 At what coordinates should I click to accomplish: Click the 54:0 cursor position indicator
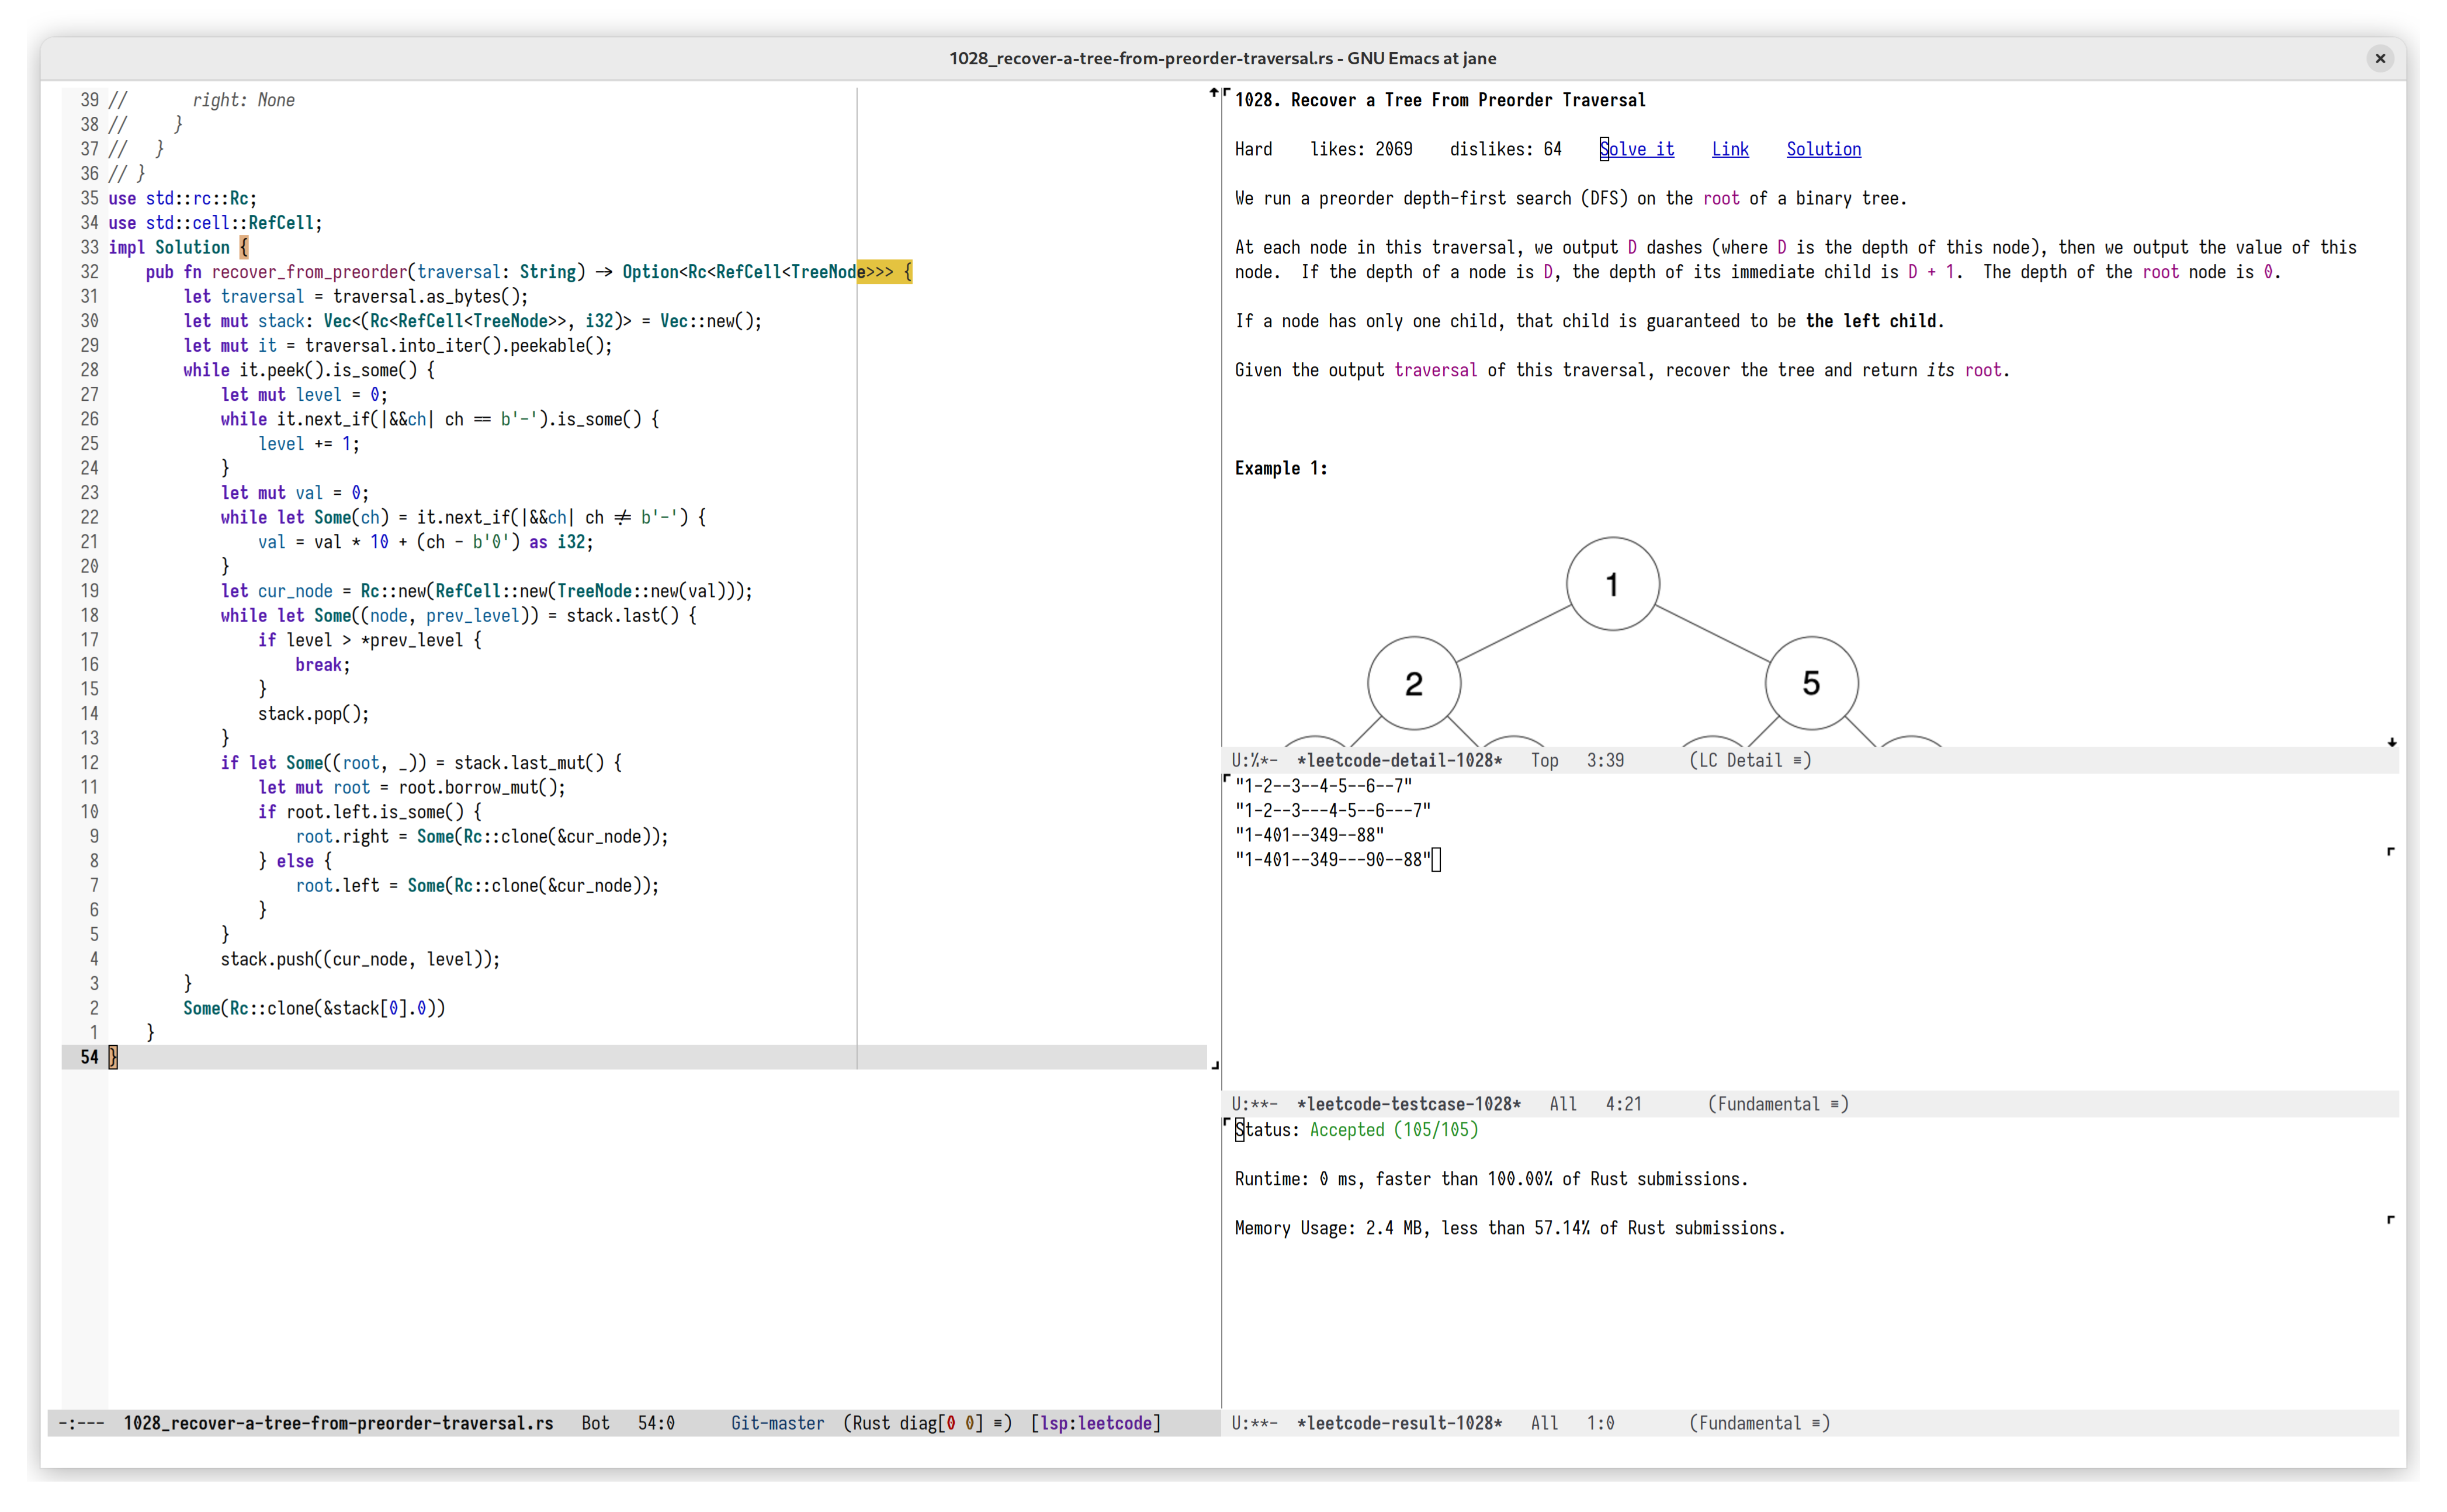tap(656, 1422)
